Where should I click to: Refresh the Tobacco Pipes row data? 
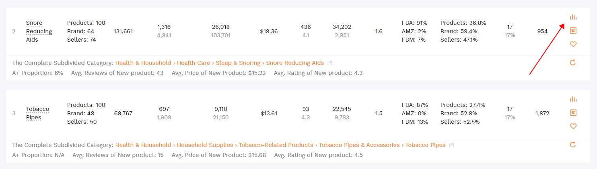pos(573,145)
